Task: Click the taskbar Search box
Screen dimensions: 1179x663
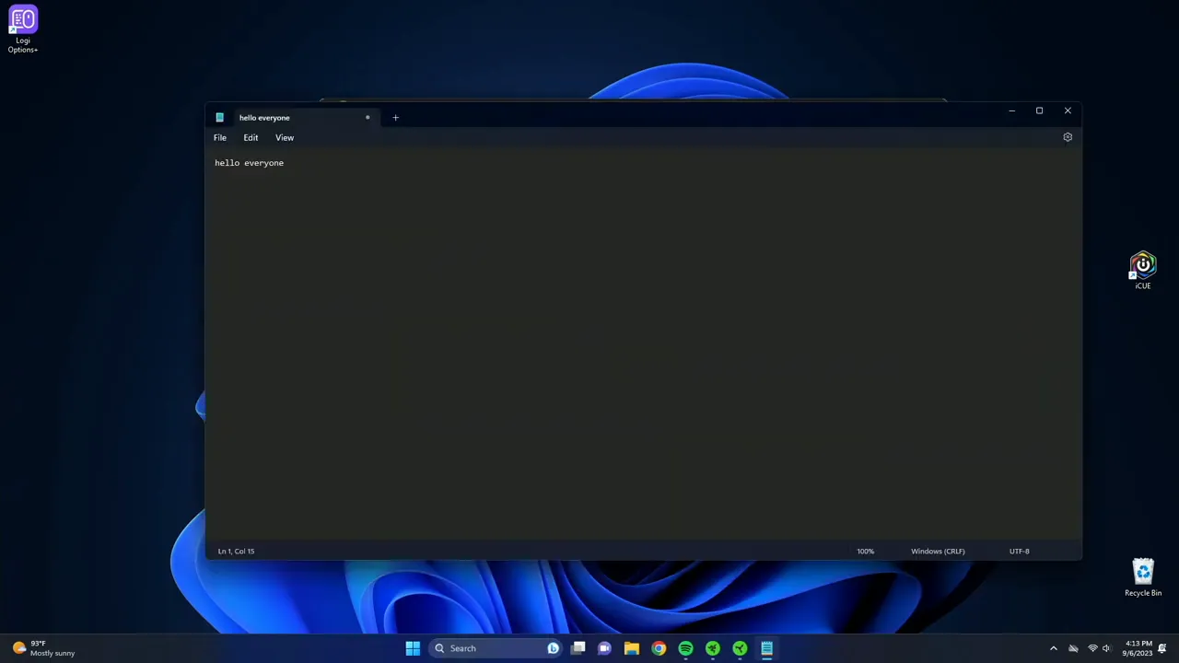Action: point(488,648)
